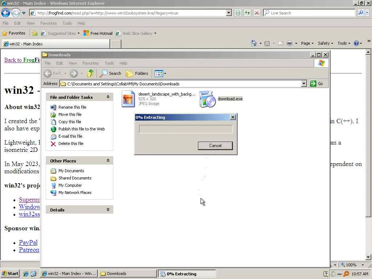Click the IE Help question-mark icon
Image resolution: width=372 pixels, height=279 pixels.
pyautogui.click(x=356, y=43)
